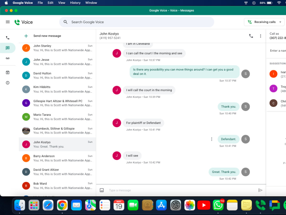Image resolution: width=286 pixels, height=215 pixels.
Task: Open the Messages tab in sidebar
Action: pos(8,48)
